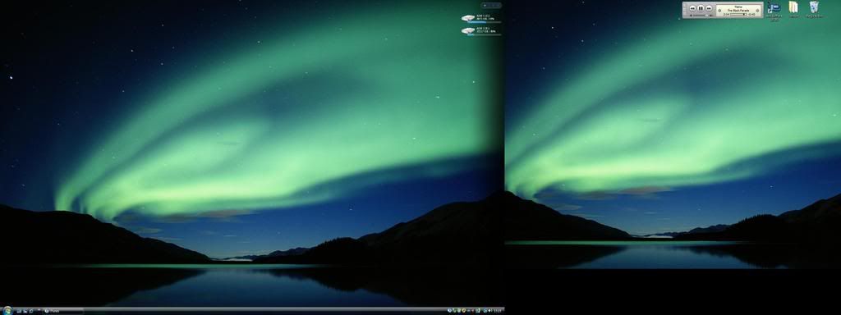
Task: Click the third Quick Launch icon
Action: (x=31, y=311)
